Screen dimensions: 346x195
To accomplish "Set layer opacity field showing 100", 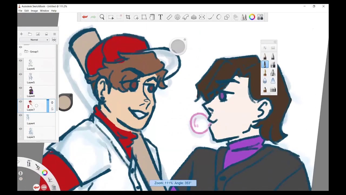I will point(54,40).
